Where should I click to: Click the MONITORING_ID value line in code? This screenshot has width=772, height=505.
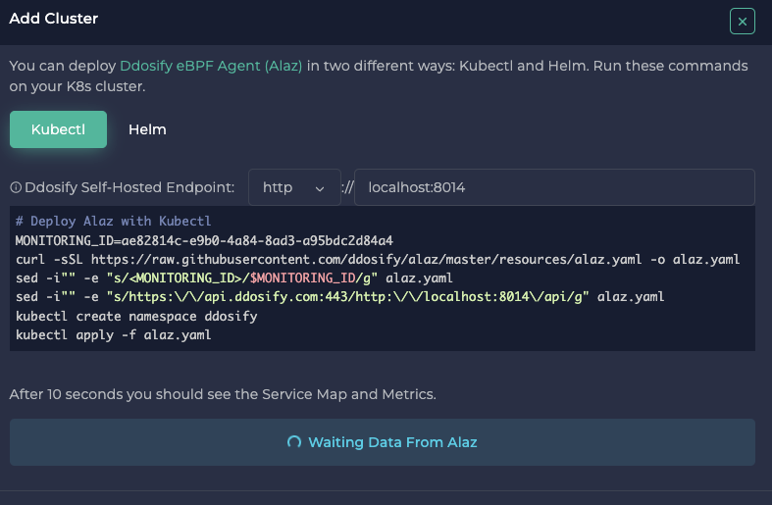(204, 240)
